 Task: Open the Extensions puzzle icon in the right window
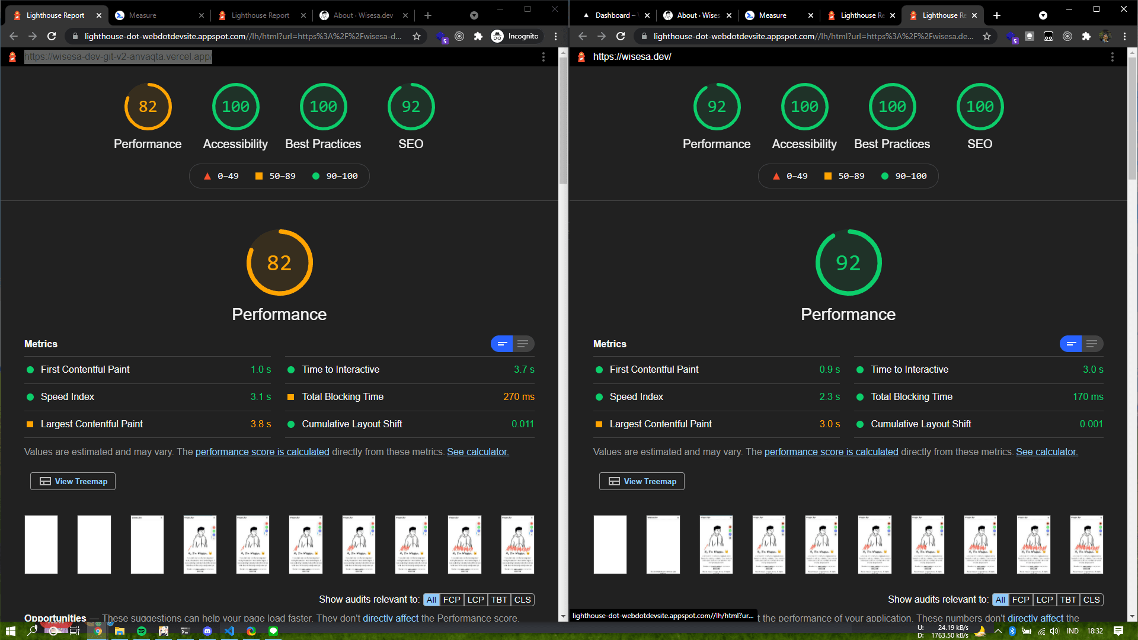1086,36
